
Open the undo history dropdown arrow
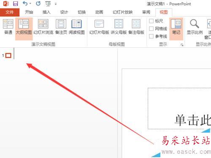click(x=30, y=4)
